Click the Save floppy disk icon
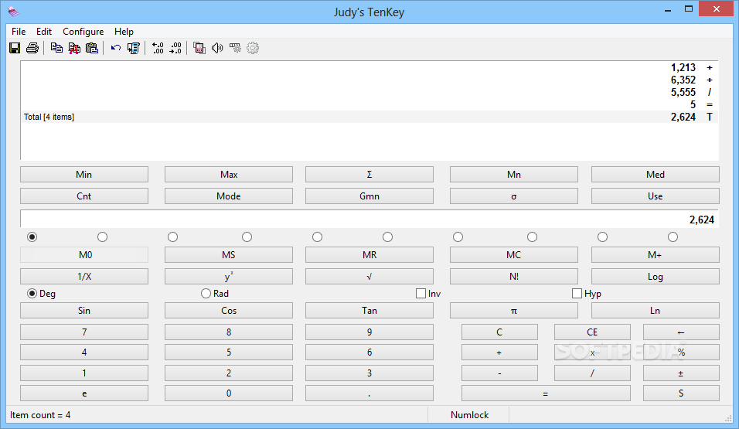The height and width of the screenshot is (429, 739). 15,48
